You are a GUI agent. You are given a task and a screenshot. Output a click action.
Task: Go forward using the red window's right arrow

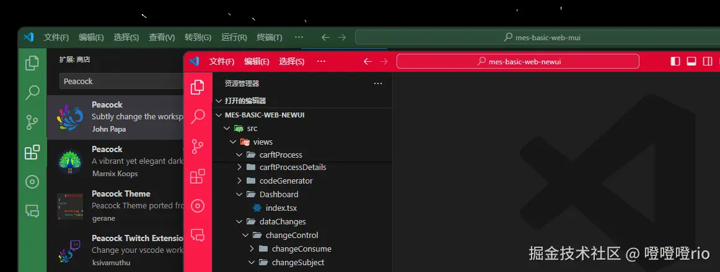click(x=384, y=61)
